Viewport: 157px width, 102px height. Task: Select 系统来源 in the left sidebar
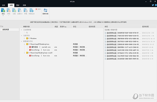pyautogui.click(x=9, y=30)
